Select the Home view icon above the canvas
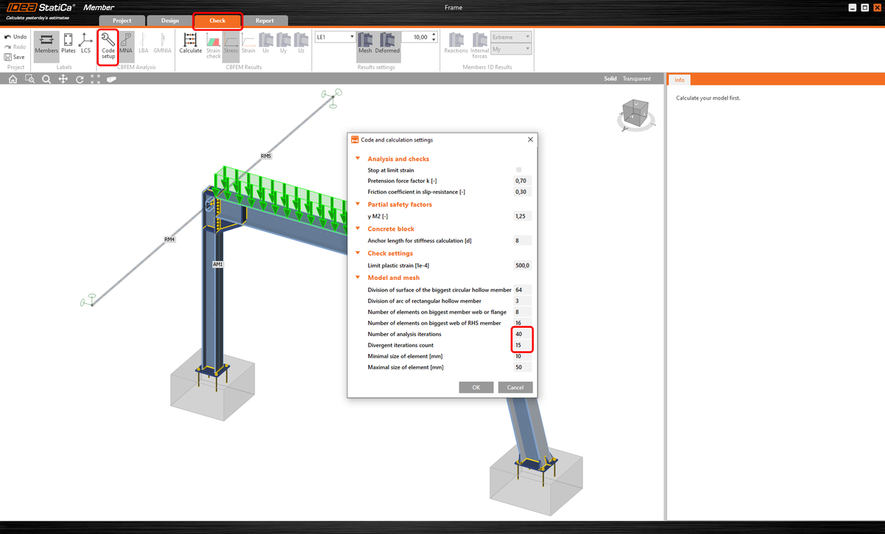This screenshot has width=885, height=534. pos(12,79)
